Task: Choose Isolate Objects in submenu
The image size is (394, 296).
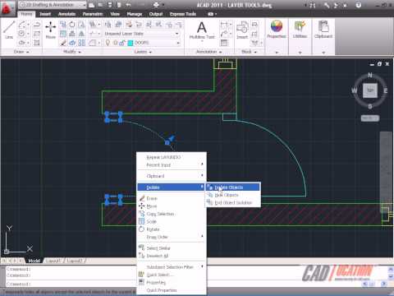Action: [x=233, y=187]
